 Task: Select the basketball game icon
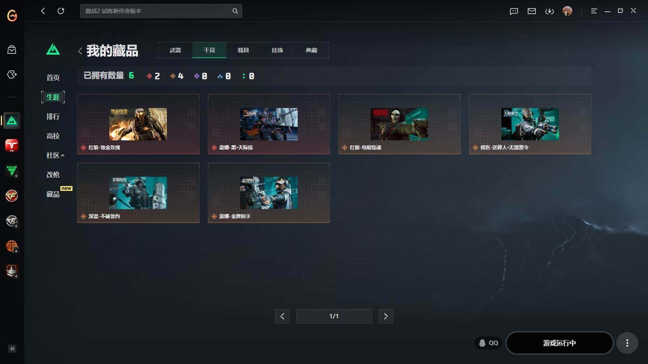click(x=12, y=246)
